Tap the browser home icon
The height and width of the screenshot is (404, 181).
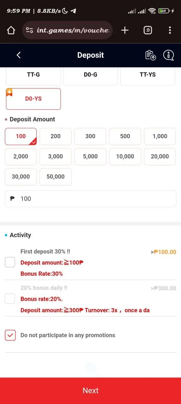pos(11,30)
